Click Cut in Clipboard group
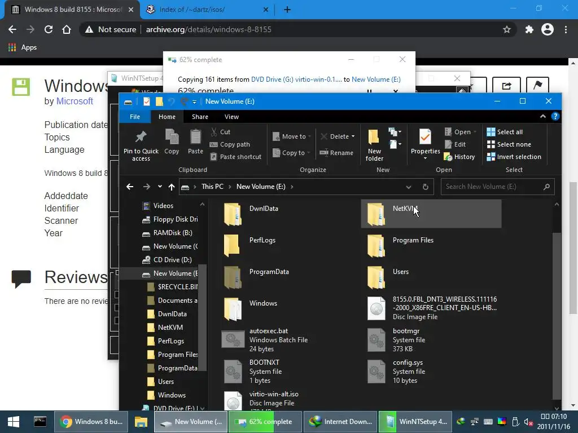Viewport: 578px width, 433px height. tap(221, 132)
